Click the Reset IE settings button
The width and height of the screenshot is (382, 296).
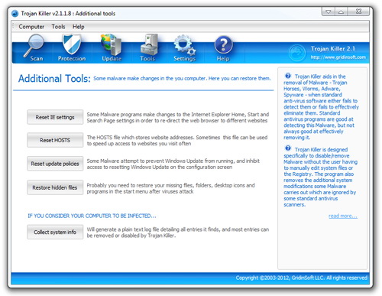(55, 117)
